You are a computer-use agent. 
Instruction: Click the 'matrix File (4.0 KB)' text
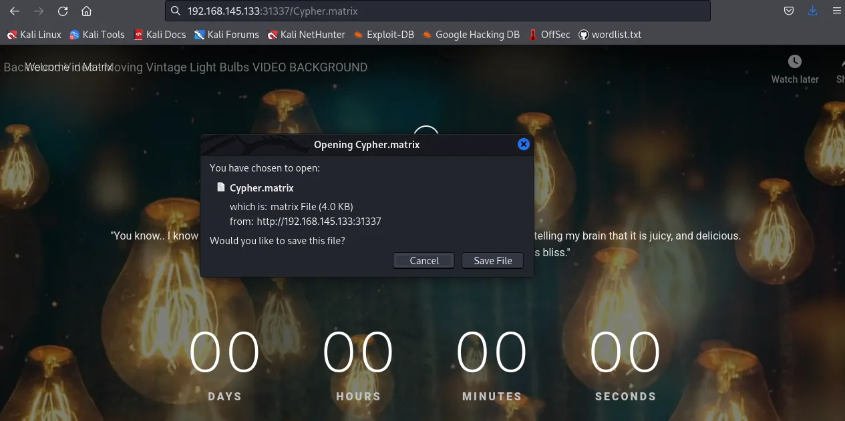312,207
